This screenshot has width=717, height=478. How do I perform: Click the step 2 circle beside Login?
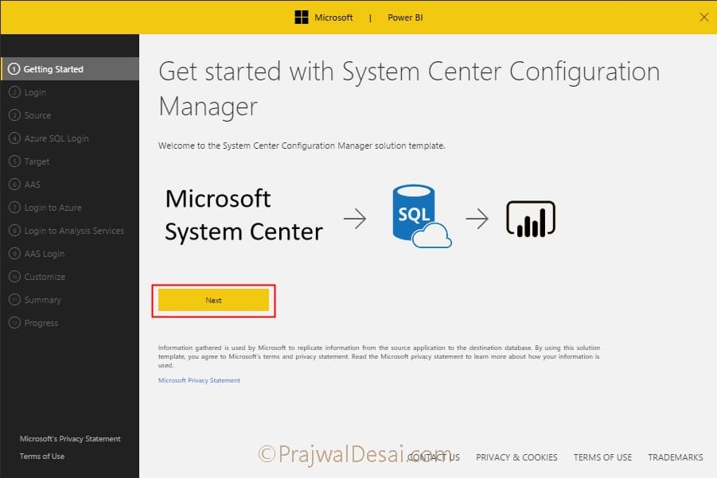(14, 92)
